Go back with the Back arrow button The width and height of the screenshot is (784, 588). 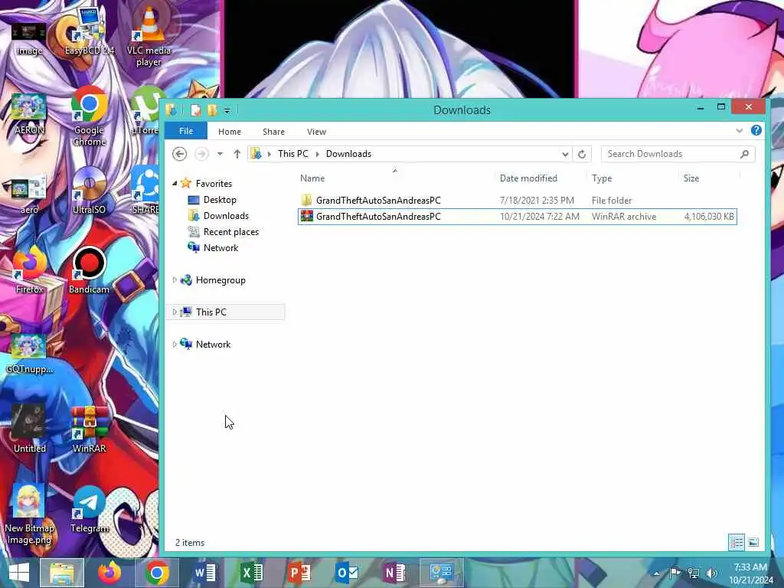[179, 154]
